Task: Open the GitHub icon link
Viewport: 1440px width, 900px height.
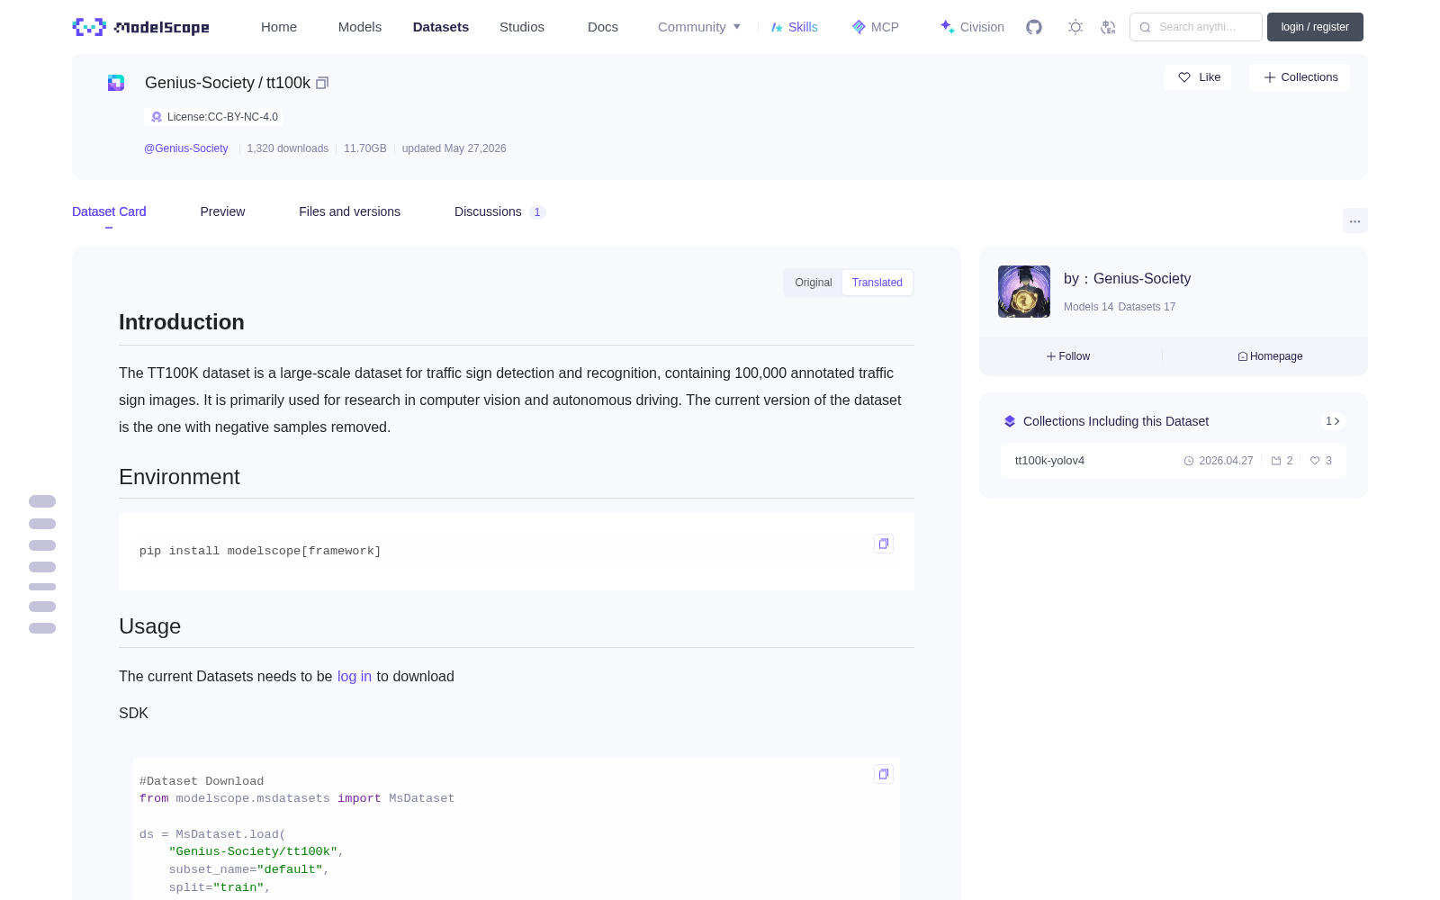Action: tap(1034, 27)
